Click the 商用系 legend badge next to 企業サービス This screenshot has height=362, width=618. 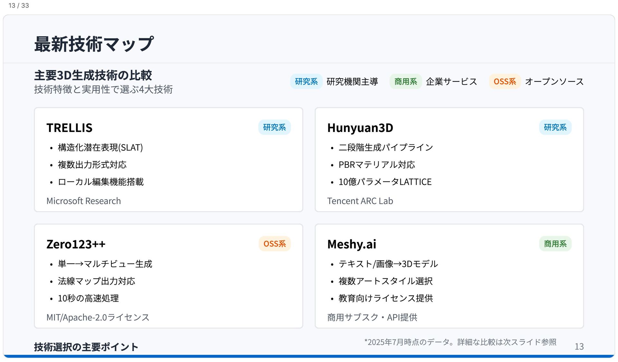pos(406,81)
